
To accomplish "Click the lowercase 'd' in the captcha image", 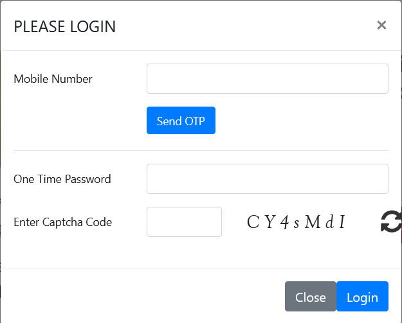I will click(329, 222).
